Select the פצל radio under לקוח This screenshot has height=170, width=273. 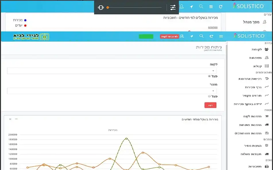click(209, 76)
